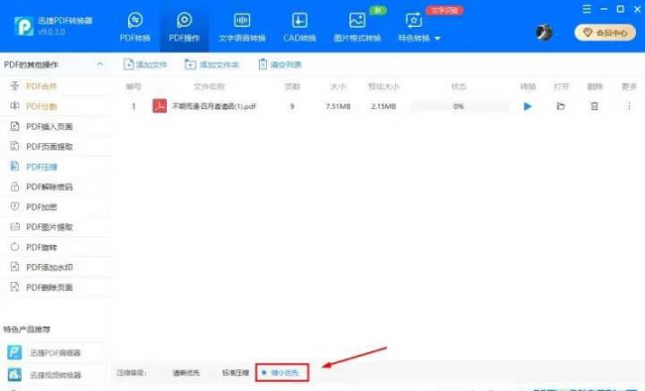Open more options three-dot icon in file row
Image resolution: width=645 pixels, height=391 pixels.
[629, 106]
